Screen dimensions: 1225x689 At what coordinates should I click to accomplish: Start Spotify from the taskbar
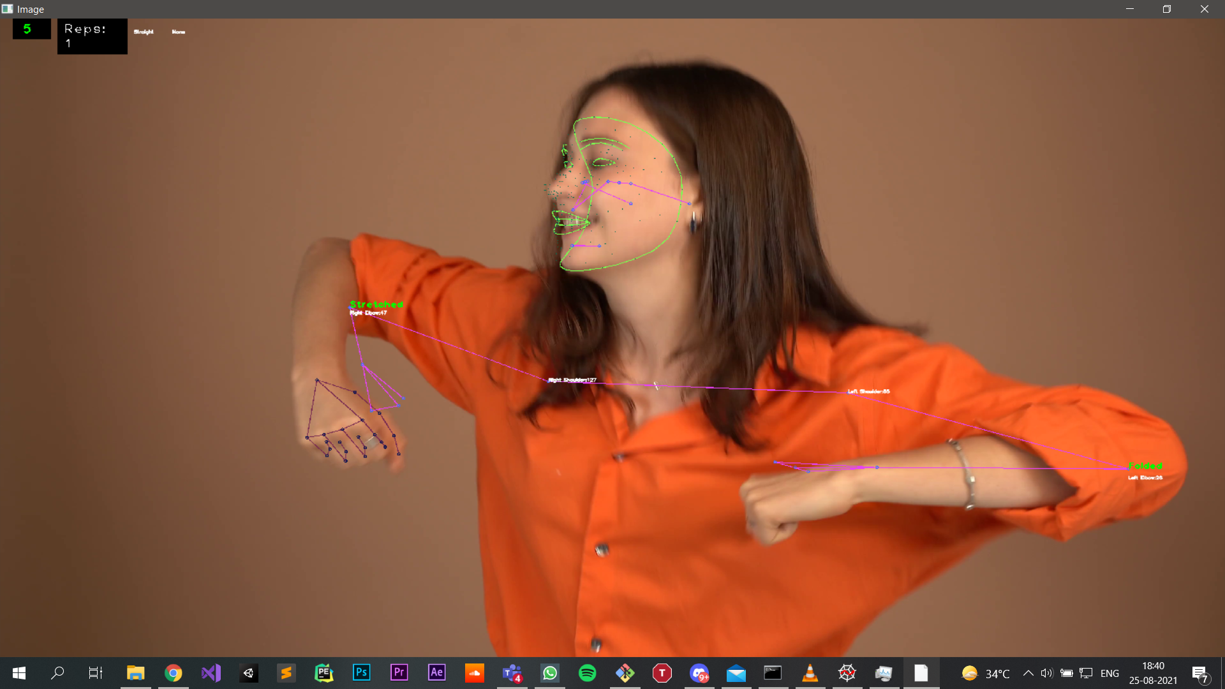click(587, 672)
